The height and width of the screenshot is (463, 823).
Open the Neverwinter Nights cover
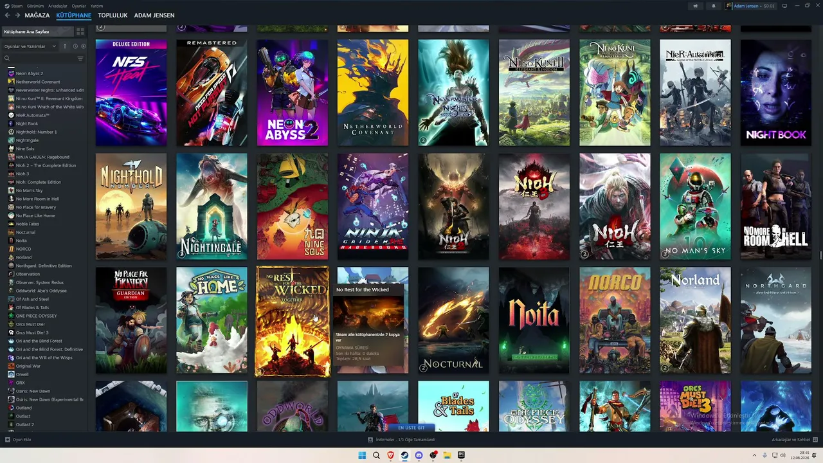453,93
